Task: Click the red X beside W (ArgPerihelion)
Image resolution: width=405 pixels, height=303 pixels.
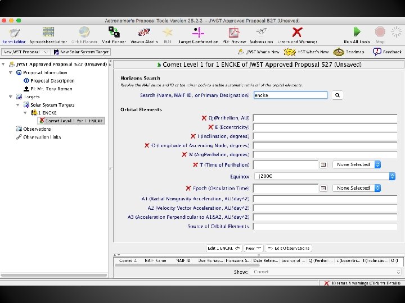Action: [x=184, y=155]
